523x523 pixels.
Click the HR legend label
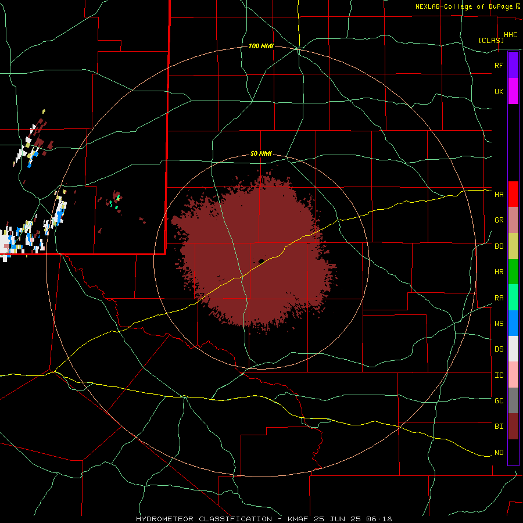(x=499, y=272)
